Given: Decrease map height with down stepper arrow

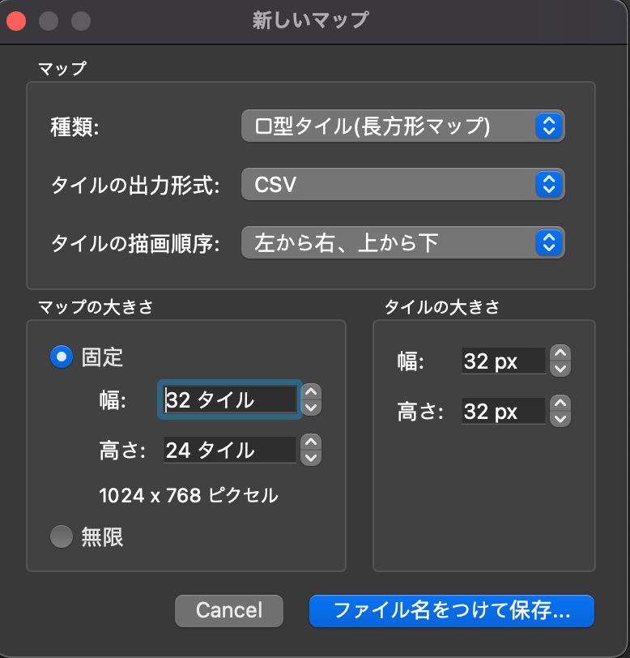Looking at the screenshot, I should coord(311,457).
